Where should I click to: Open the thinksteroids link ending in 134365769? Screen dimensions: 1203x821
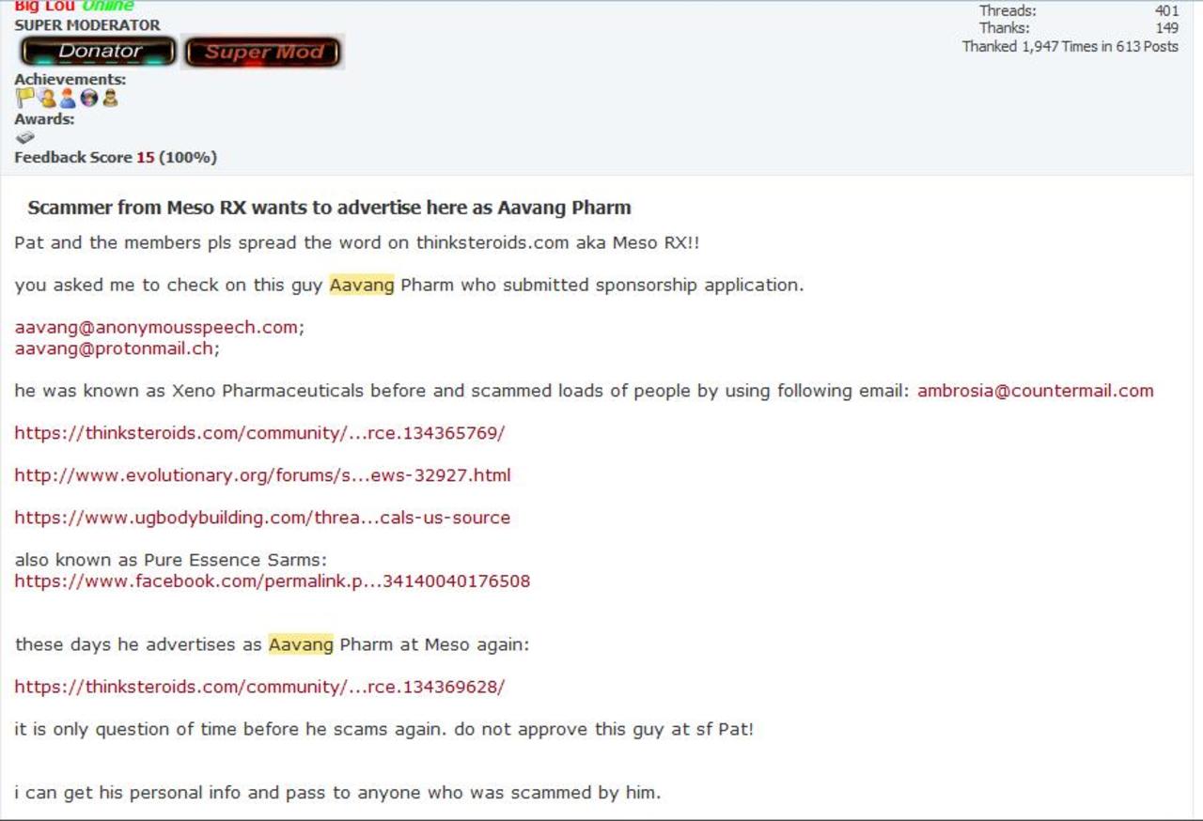259,433
